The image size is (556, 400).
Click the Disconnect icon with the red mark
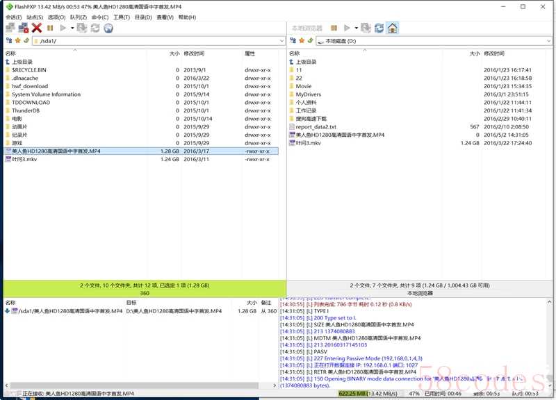pos(23,28)
